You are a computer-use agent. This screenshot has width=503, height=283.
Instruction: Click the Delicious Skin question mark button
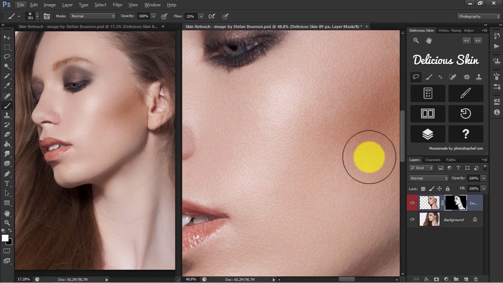click(466, 134)
